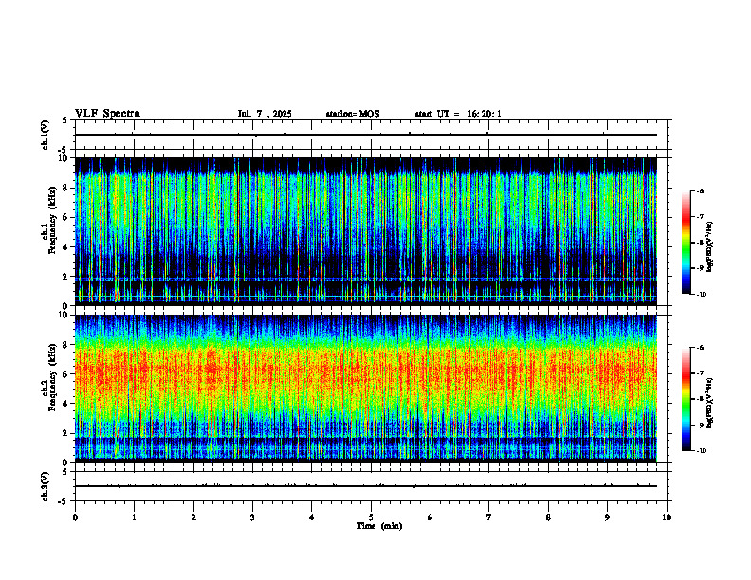Click time axis tick label "9"
The width and height of the screenshot is (751, 580).
[x=607, y=517]
